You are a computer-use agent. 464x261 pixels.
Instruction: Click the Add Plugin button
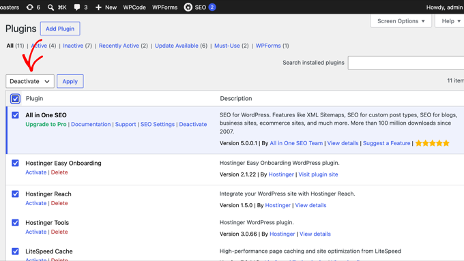click(x=60, y=29)
